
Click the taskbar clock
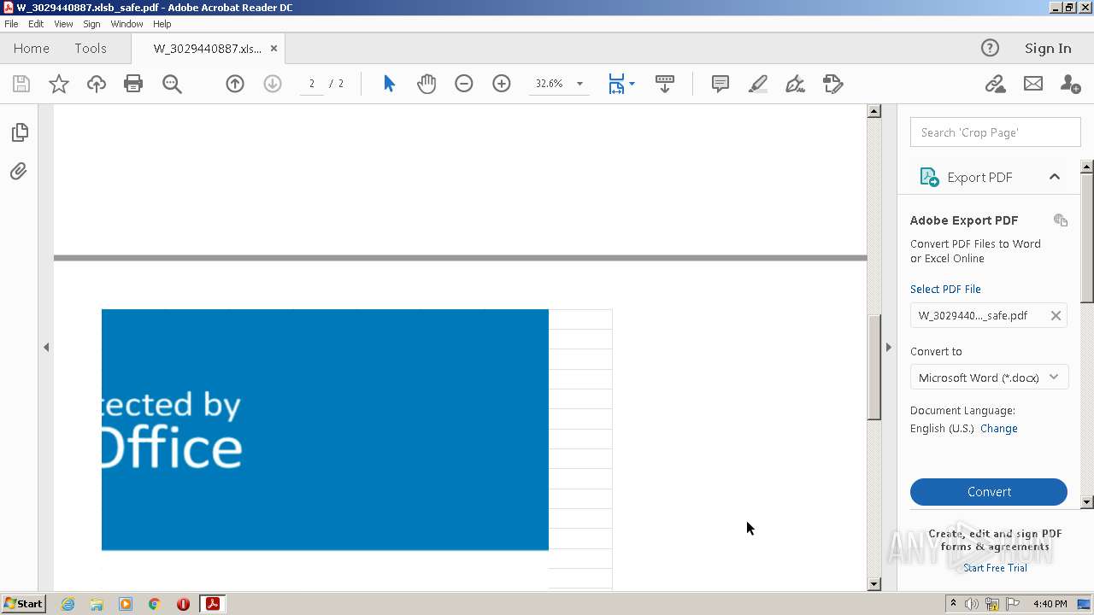(x=1050, y=604)
